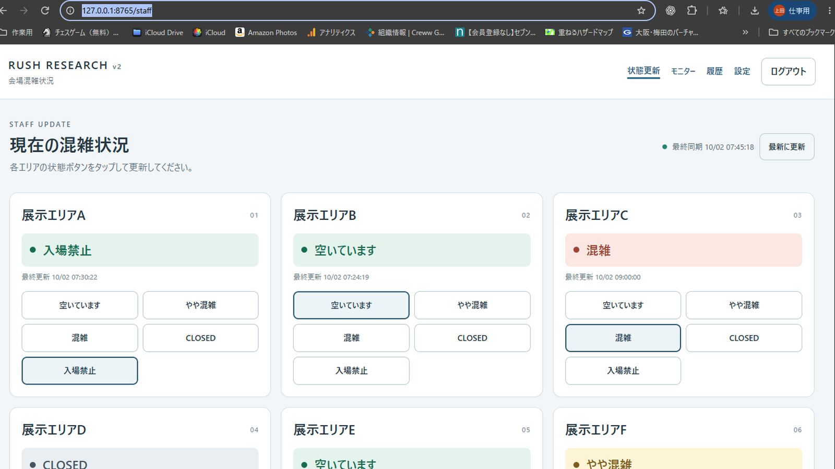Set 展示エリアC to 入場禁止
835x469 pixels.
point(623,371)
